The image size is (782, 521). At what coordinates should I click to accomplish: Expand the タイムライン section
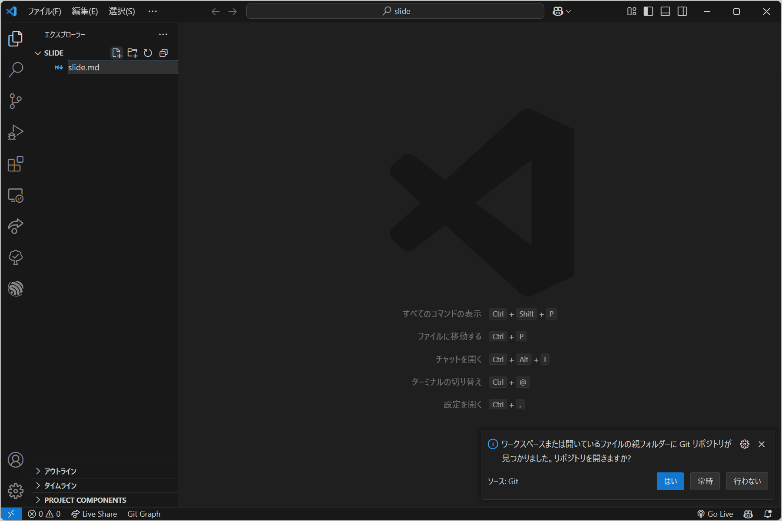[x=60, y=485]
